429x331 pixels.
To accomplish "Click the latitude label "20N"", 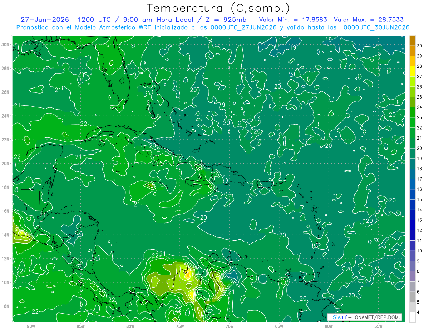I will 6,164.
